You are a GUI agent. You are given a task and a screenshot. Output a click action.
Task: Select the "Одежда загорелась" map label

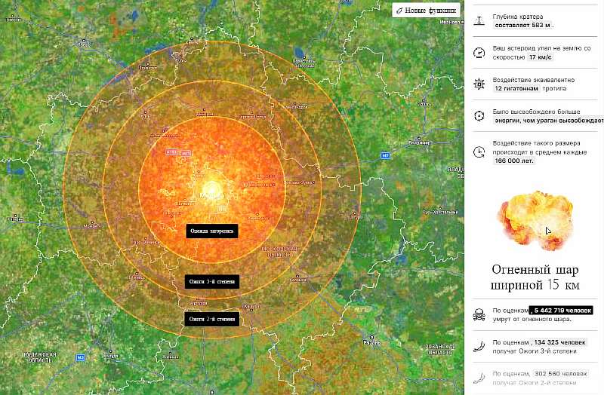(x=212, y=231)
